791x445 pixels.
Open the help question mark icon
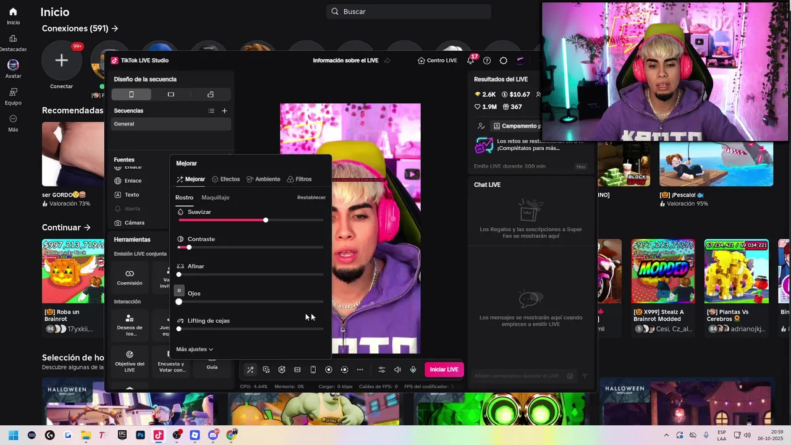487,61
